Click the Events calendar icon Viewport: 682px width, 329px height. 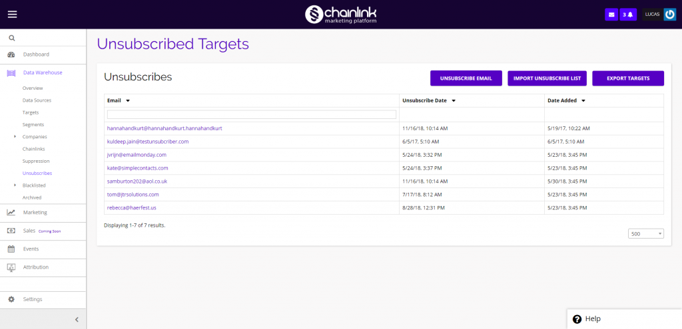(11, 249)
